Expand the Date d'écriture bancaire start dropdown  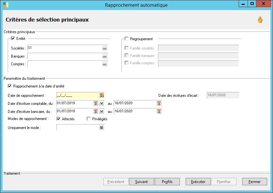pos(101,111)
